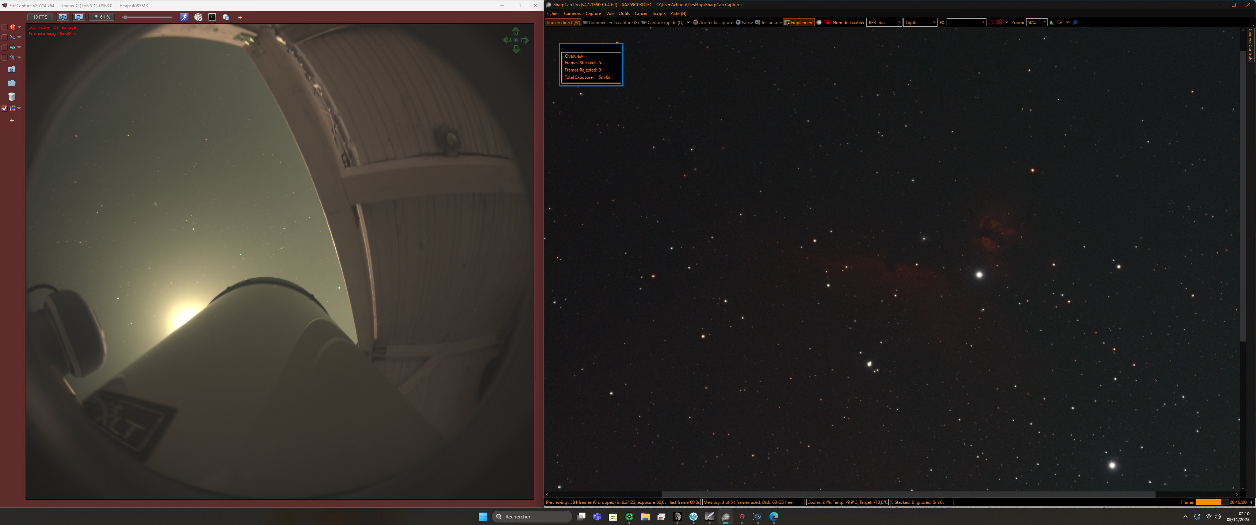Click the Rechercher taskbar search box
The width and height of the screenshot is (1256, 525).
coord(532,517)
